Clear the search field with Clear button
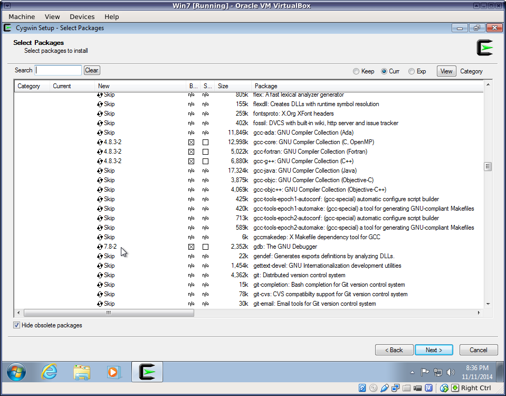 92,70
